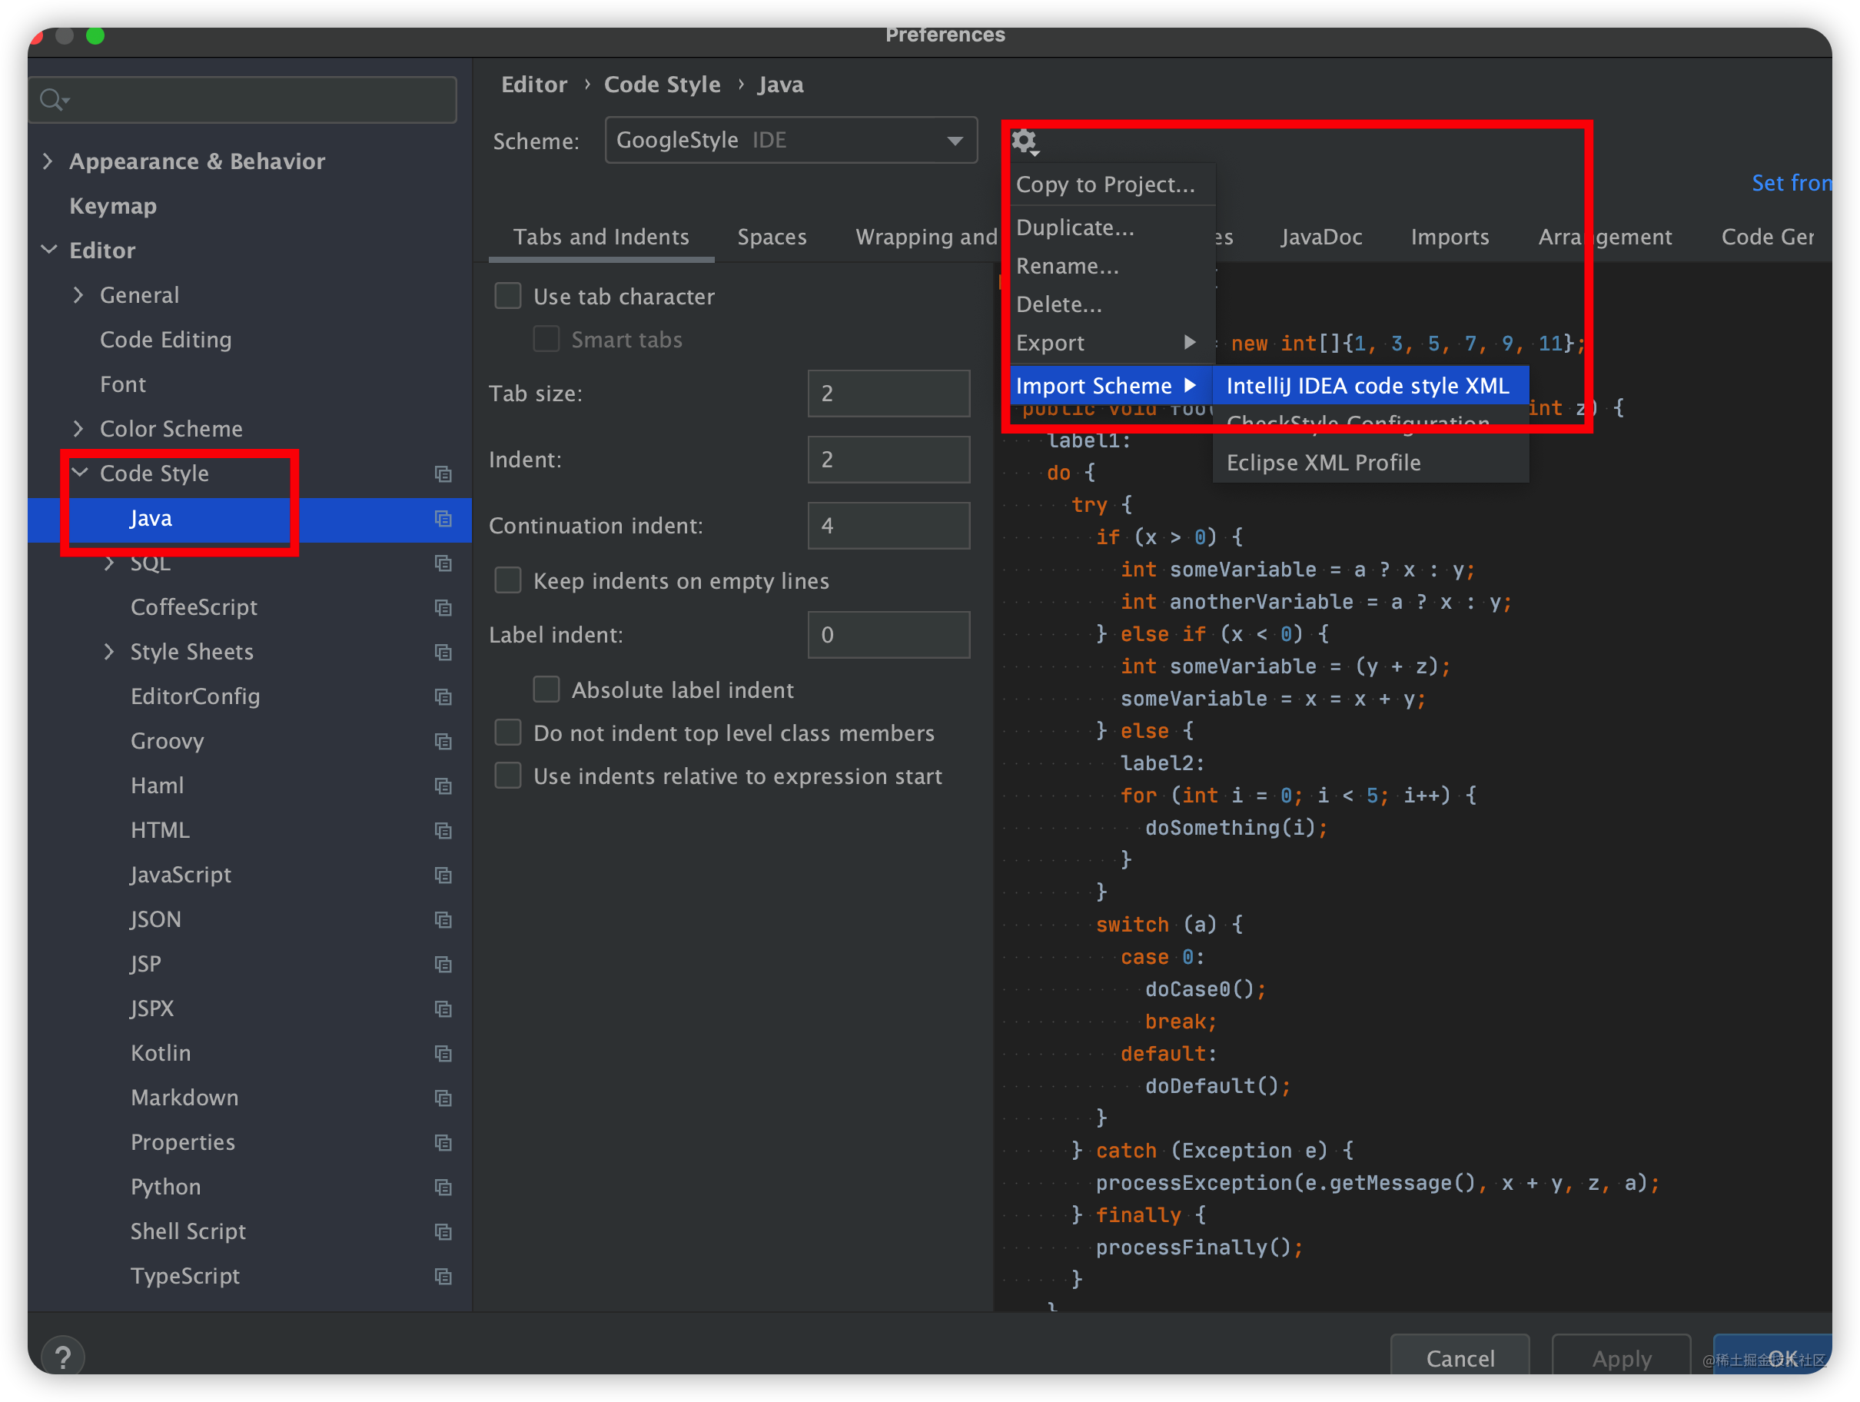Switch to the Spaces tab
The height and width of the screenshot is (1402, 1860).
pyautogui.click(x=771, y=238)
